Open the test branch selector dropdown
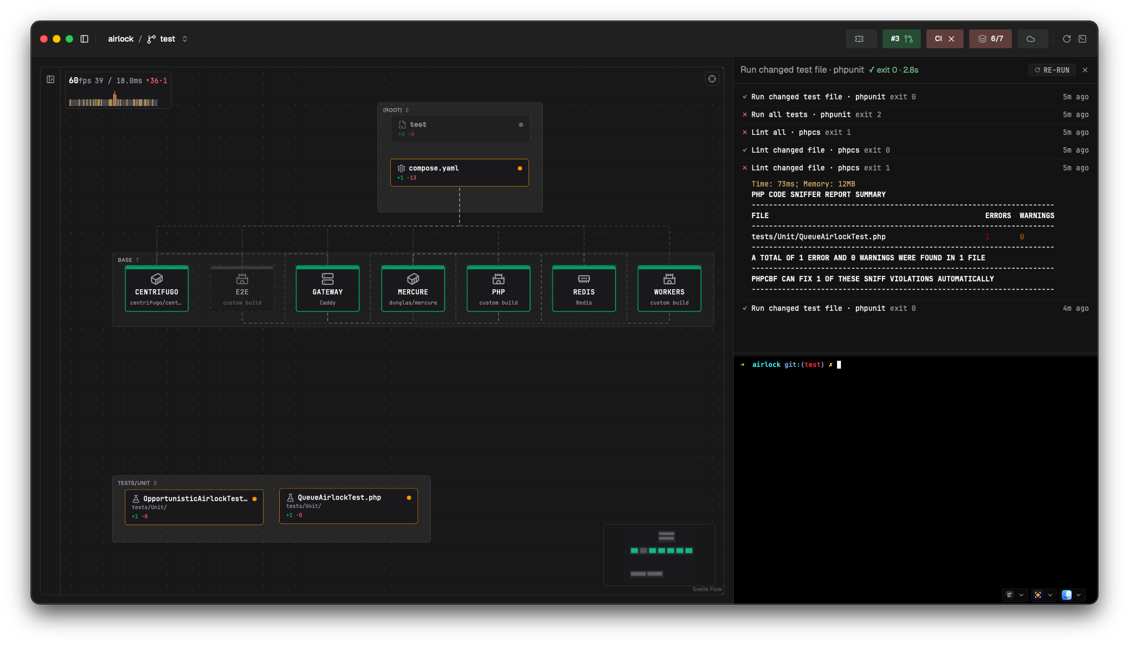The width and height of the screenshot is (1129, 645). tap(167, 39)
